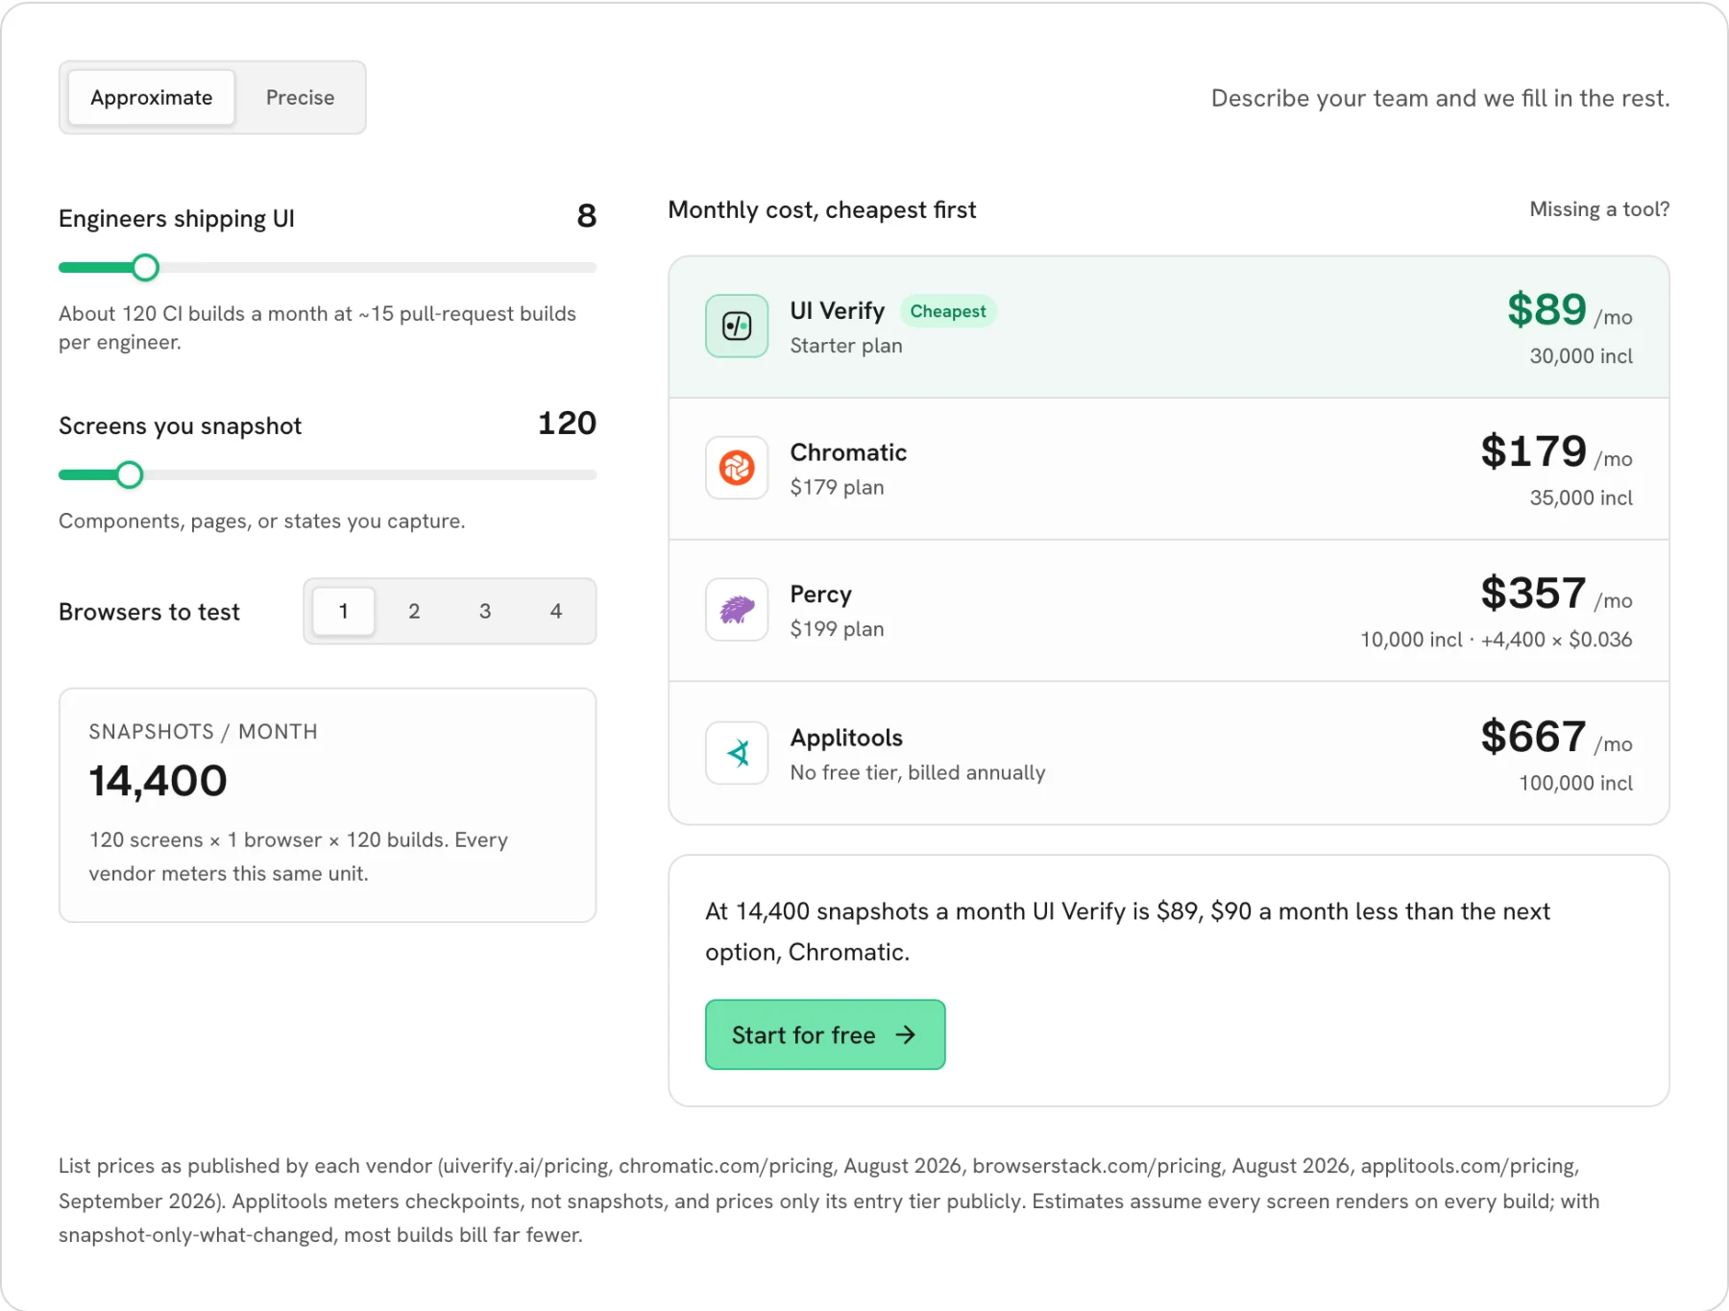The width and height of the screenshot is (1729, 1311).
Task: Click the Screens you snapshot value 120
Action: (567, 424)
